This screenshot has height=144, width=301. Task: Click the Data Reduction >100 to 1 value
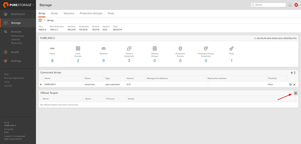coord(54,30)
